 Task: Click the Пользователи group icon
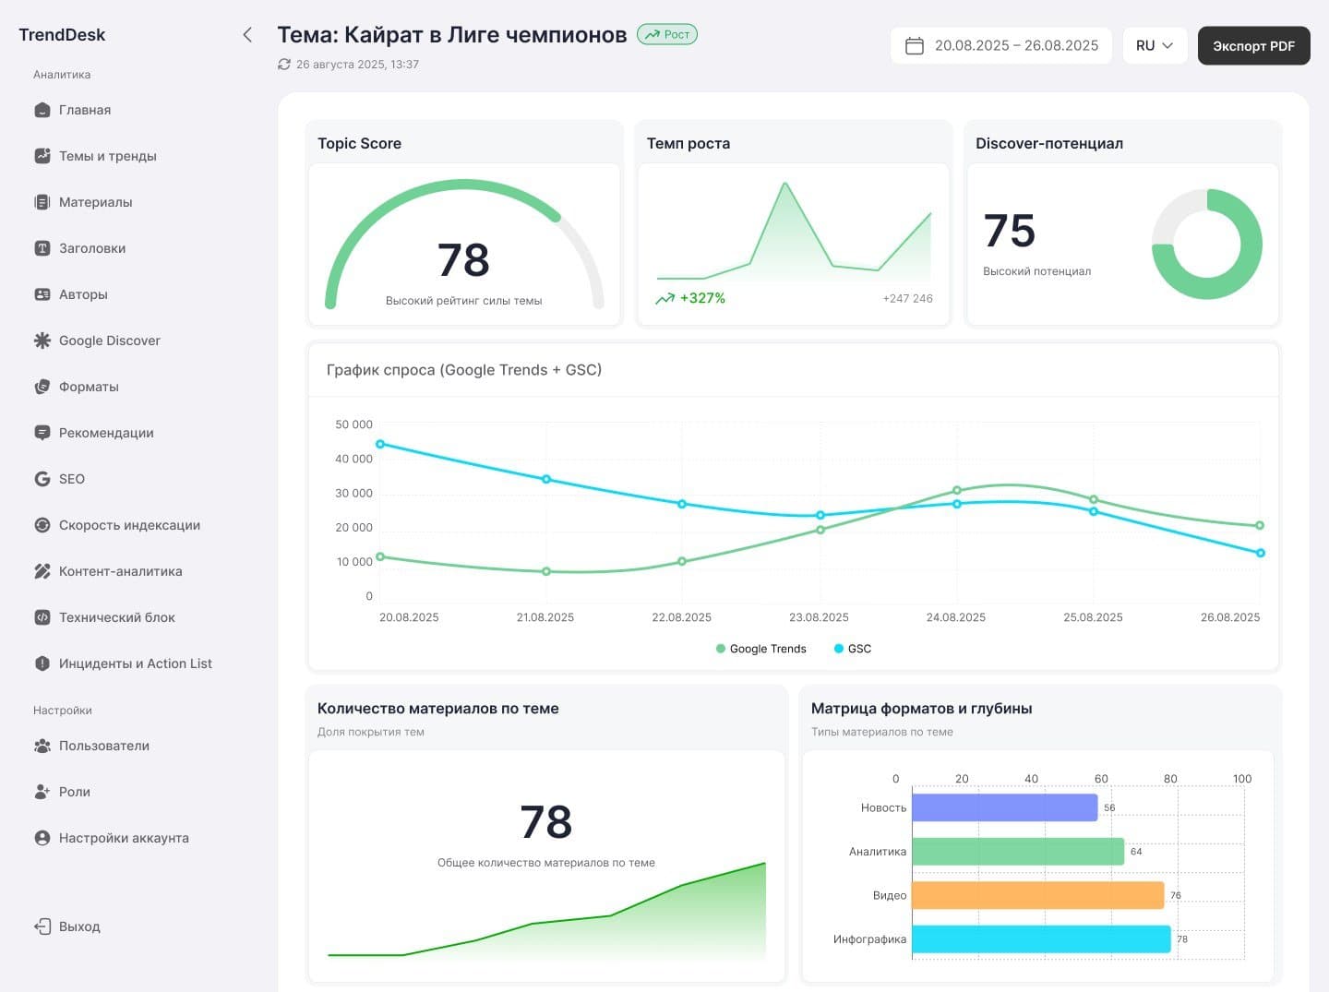[x=42, y=746]
